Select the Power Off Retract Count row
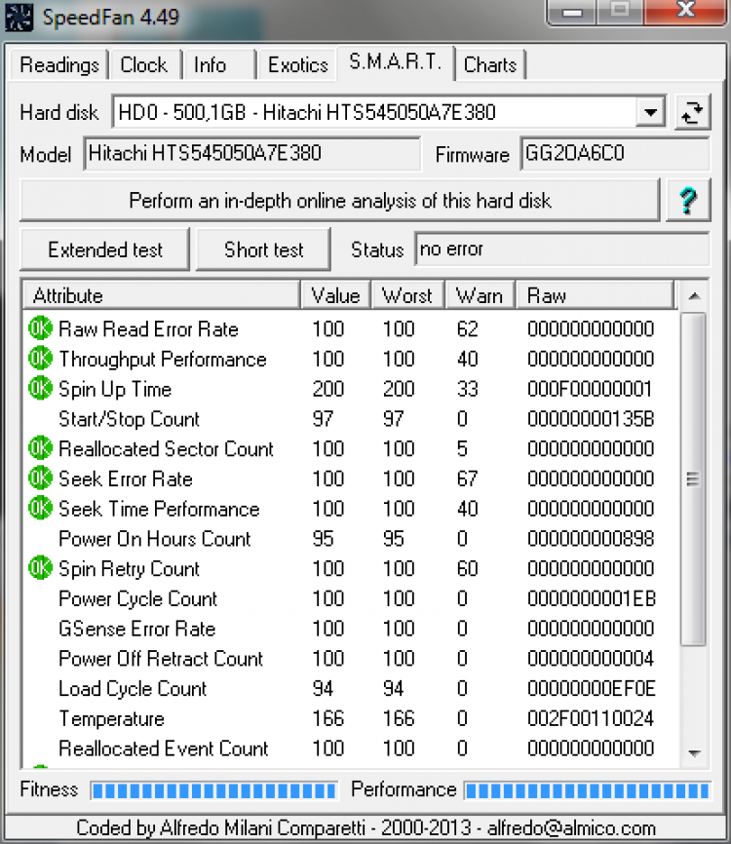Image resolution: width=731 pixels, height=844 pixels. pyautogui.click(x=350, y=658)
